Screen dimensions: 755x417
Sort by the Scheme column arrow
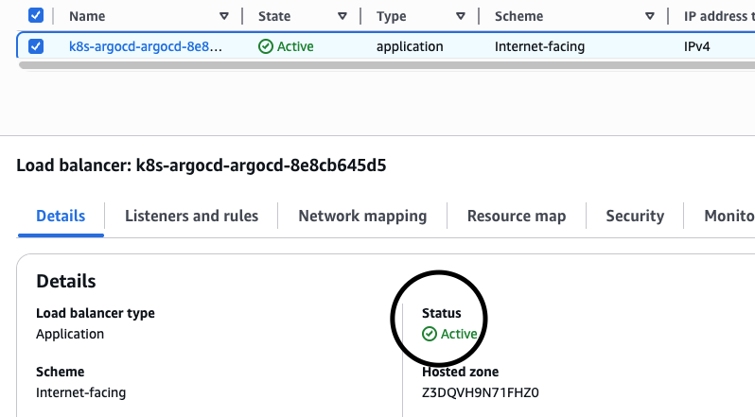click(x=649, y=16)
